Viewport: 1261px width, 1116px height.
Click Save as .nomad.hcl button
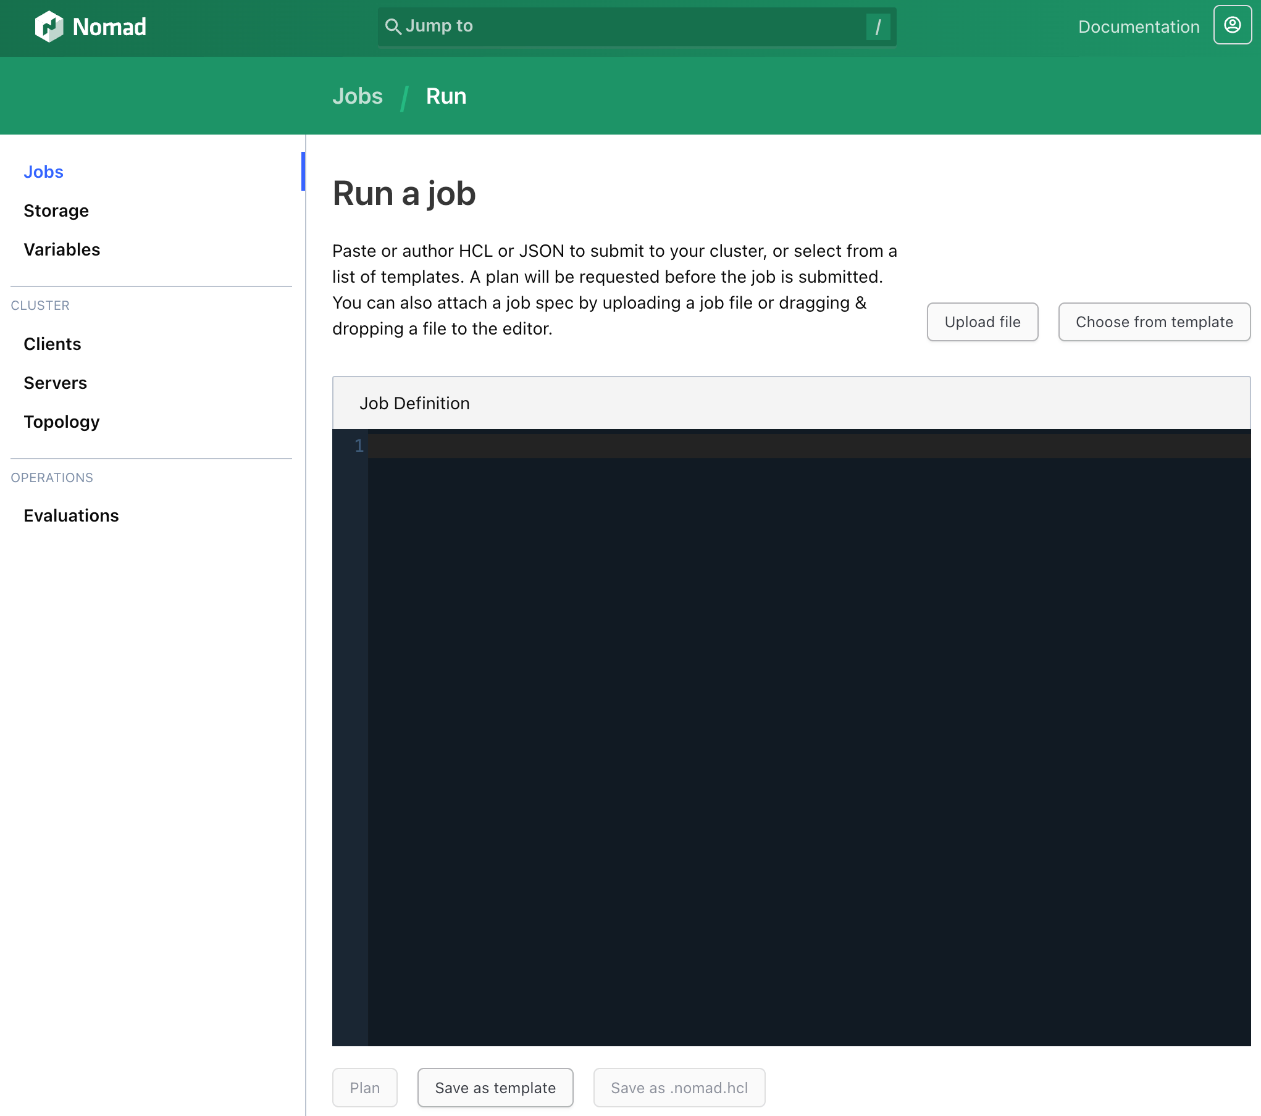(x=679, y=1088)
